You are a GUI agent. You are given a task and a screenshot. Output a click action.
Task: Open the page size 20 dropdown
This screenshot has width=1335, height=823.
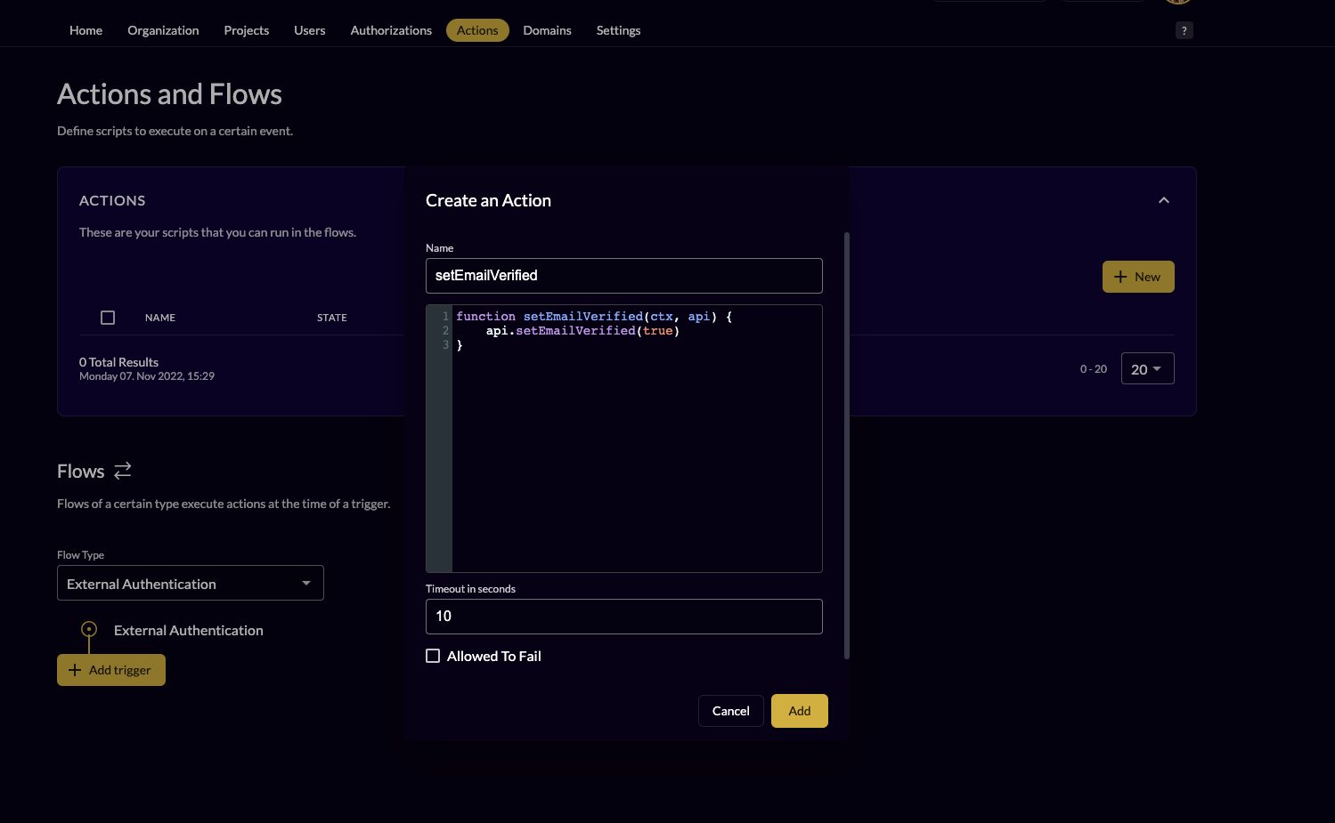tap(1146, 369)
